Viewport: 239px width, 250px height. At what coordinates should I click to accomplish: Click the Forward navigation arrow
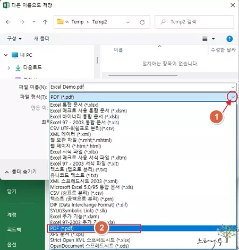pos(22,22)
